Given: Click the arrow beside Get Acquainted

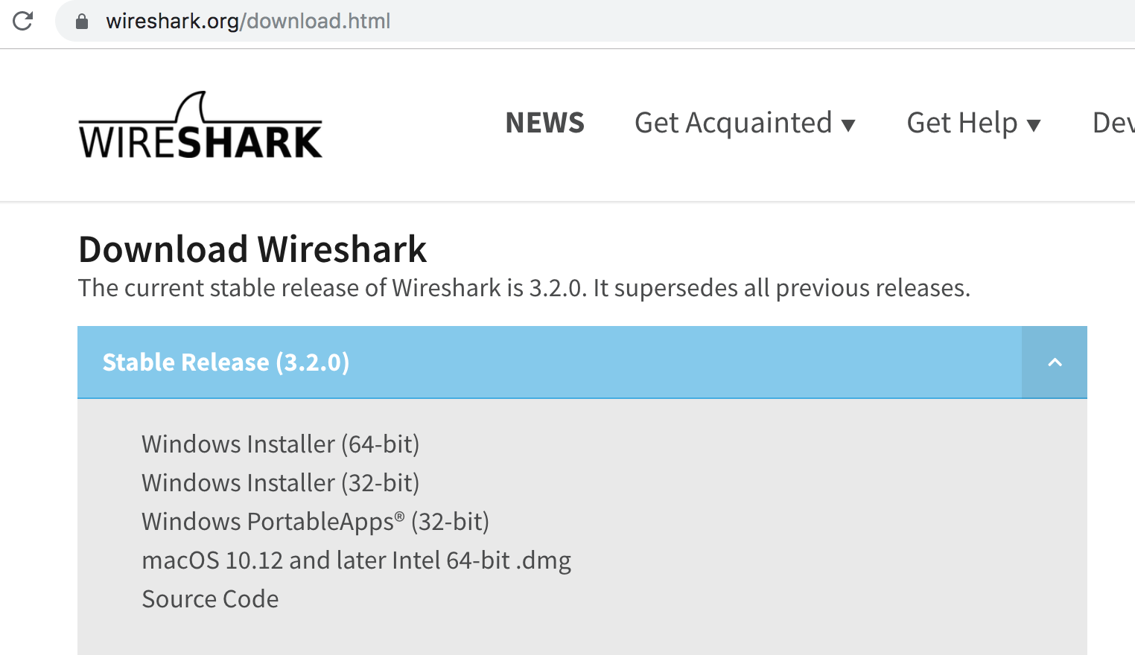Looking at the screenshot, I should (848, 125).
